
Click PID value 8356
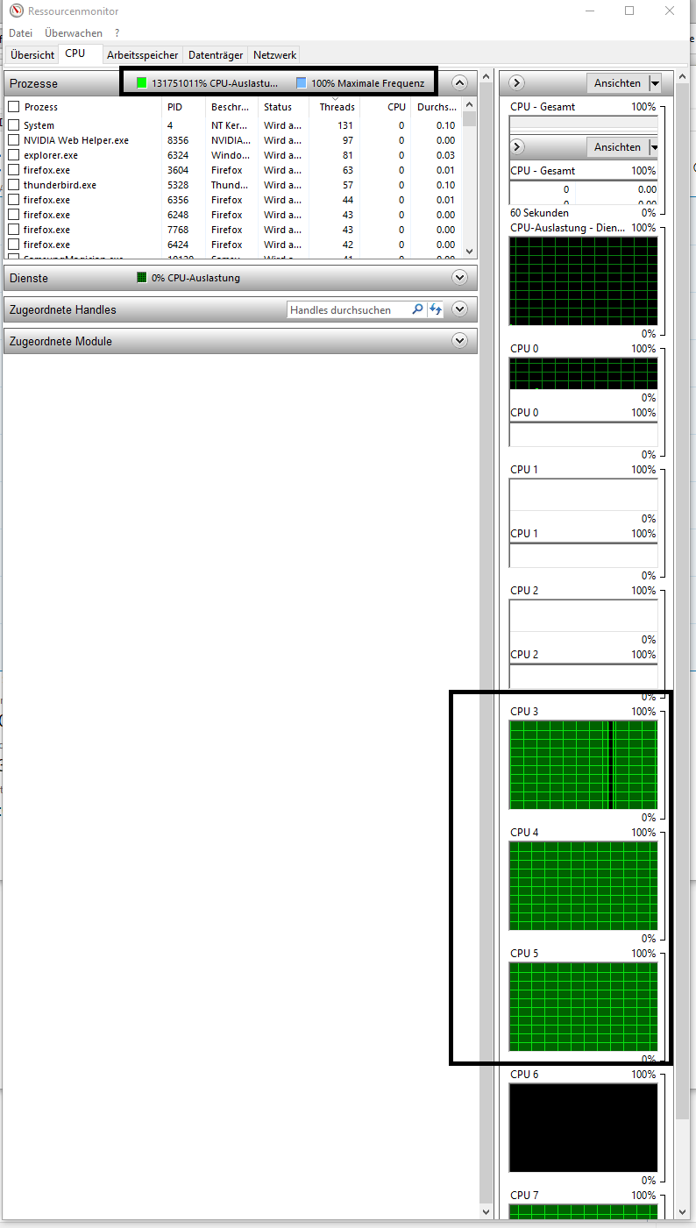click(x=178, y=140)
